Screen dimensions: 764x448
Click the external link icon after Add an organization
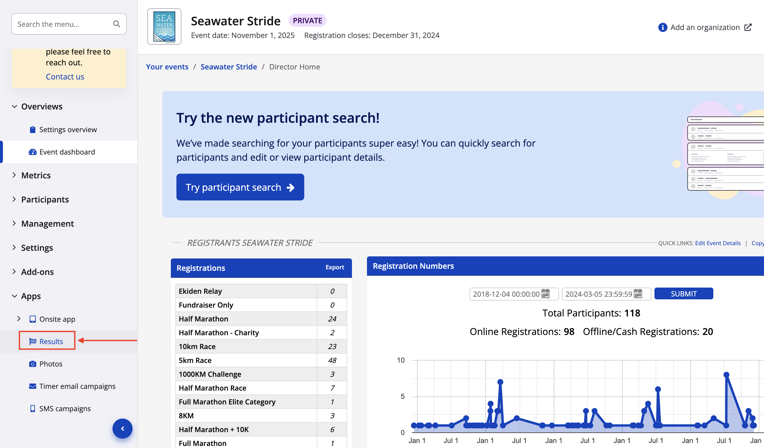(x=748, y=27)
